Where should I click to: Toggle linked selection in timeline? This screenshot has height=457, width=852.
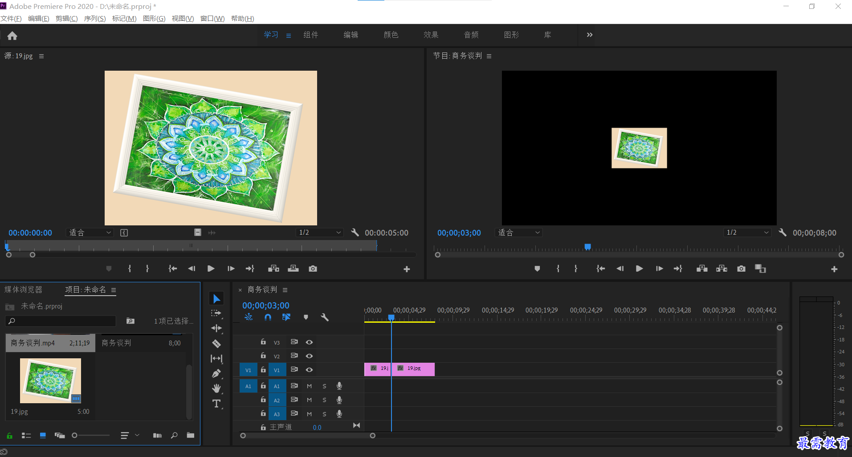(x=286, y=317)
